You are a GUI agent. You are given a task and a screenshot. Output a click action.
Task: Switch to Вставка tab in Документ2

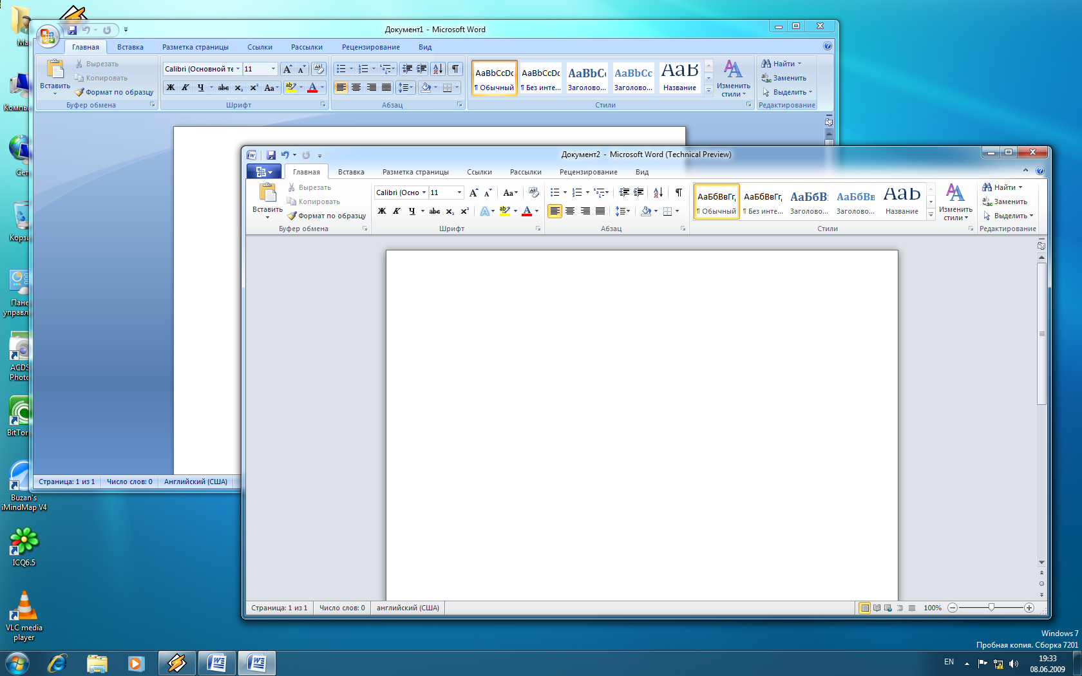point(351,172)
